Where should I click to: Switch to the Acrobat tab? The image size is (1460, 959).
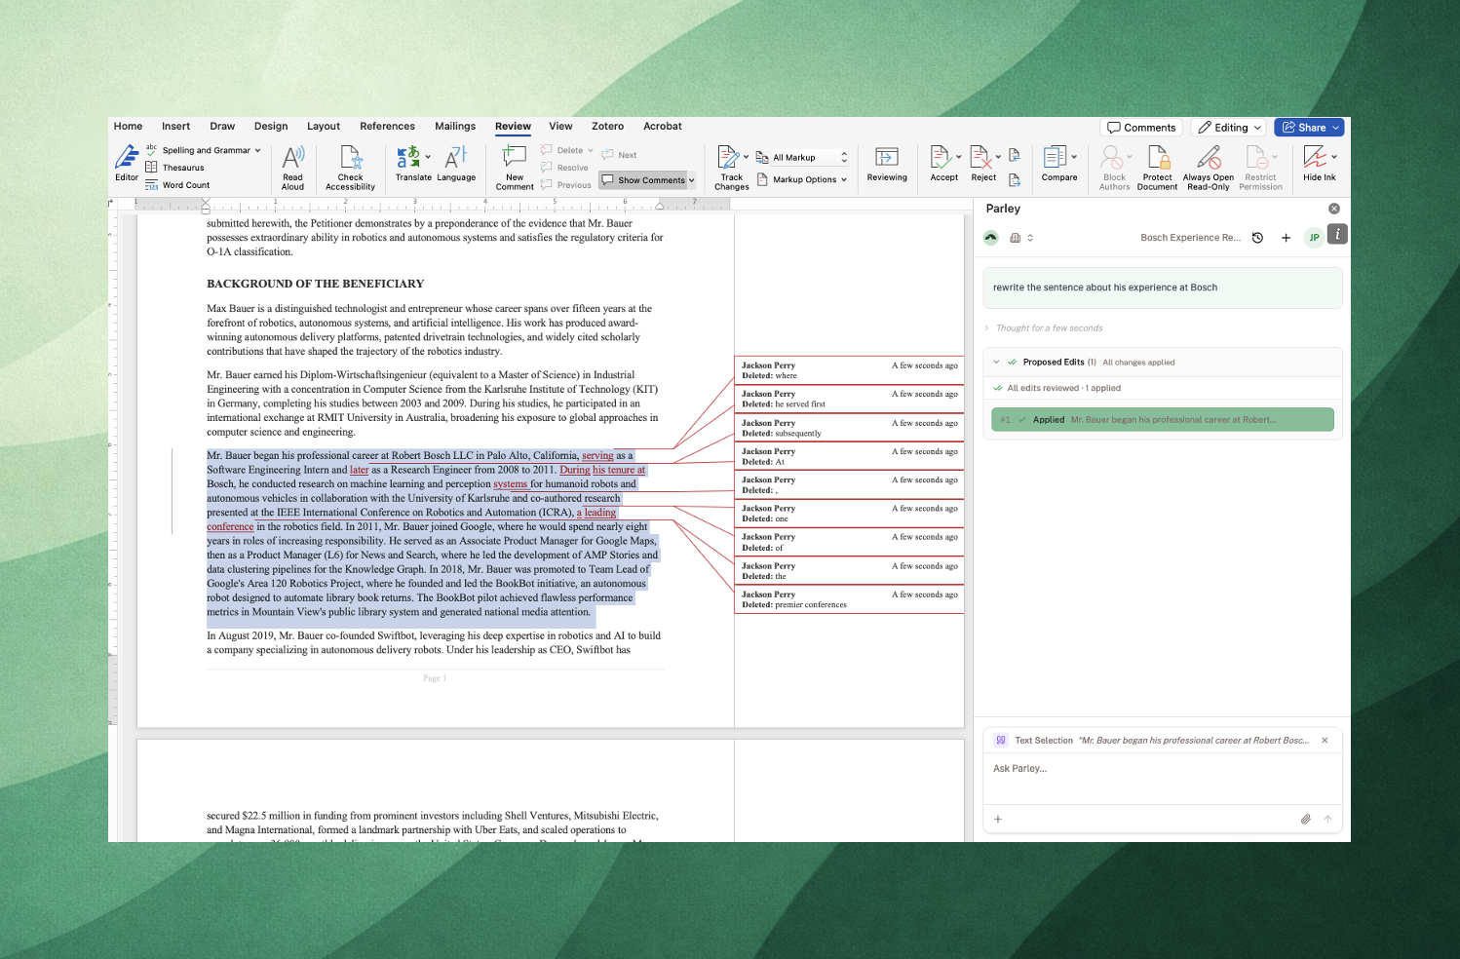pyautogui.click(x=662, y=127)
